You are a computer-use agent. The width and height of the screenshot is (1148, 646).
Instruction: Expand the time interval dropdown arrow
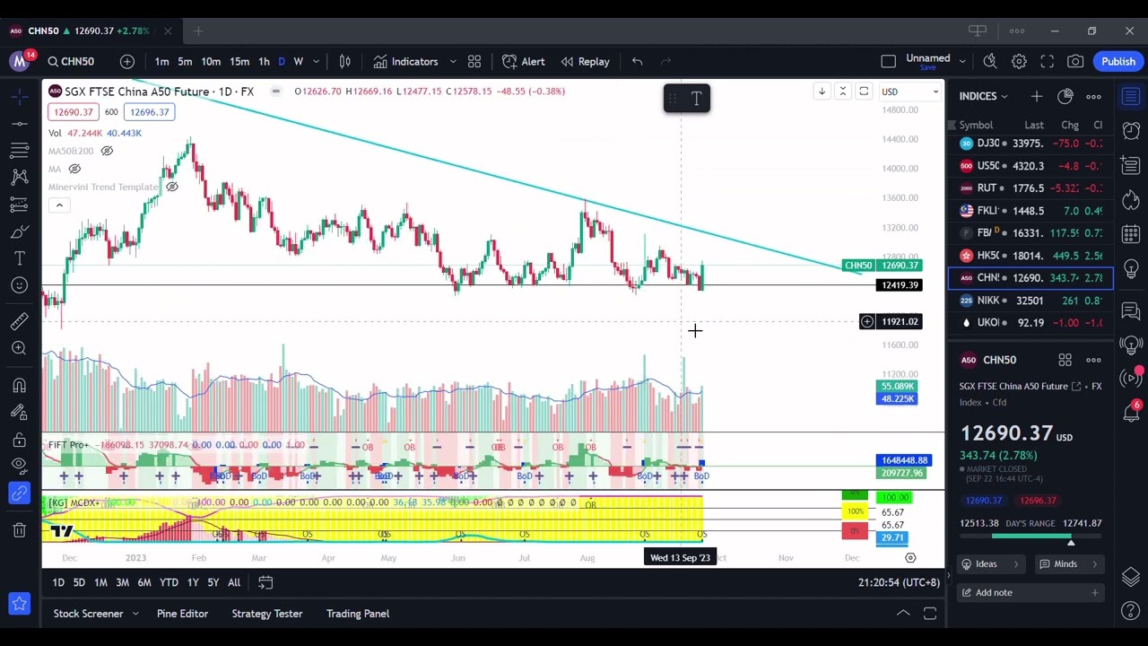pos(316,61)
